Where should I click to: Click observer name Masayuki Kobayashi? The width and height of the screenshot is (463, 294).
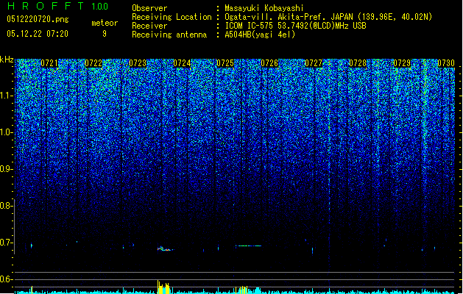[x=264, y=8]
